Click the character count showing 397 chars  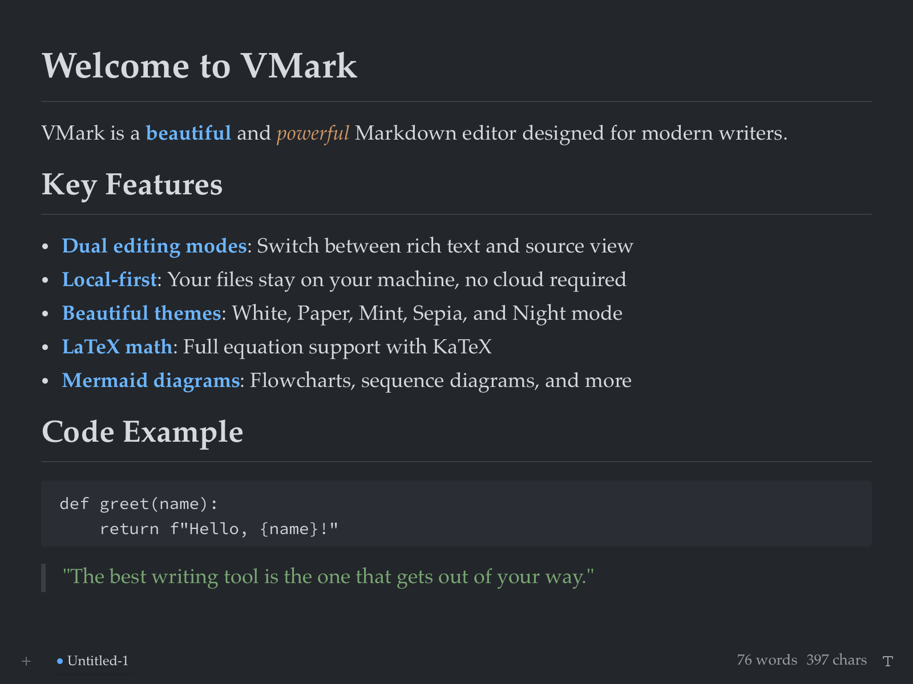coord(837,660)
